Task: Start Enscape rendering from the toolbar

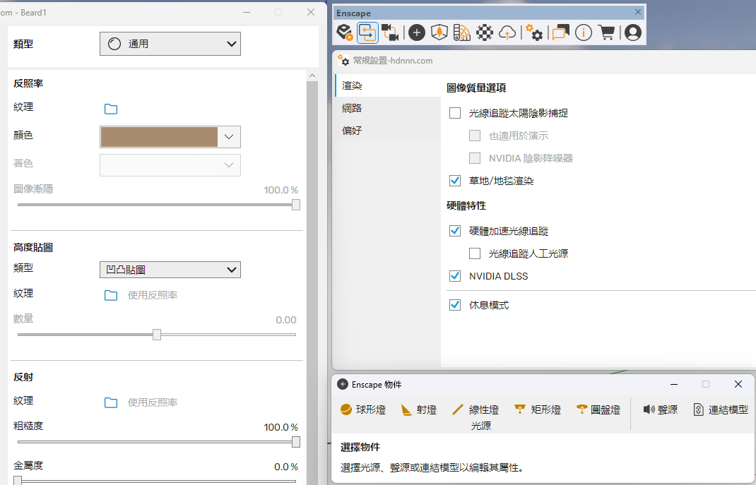Action: tap(344, 32)
